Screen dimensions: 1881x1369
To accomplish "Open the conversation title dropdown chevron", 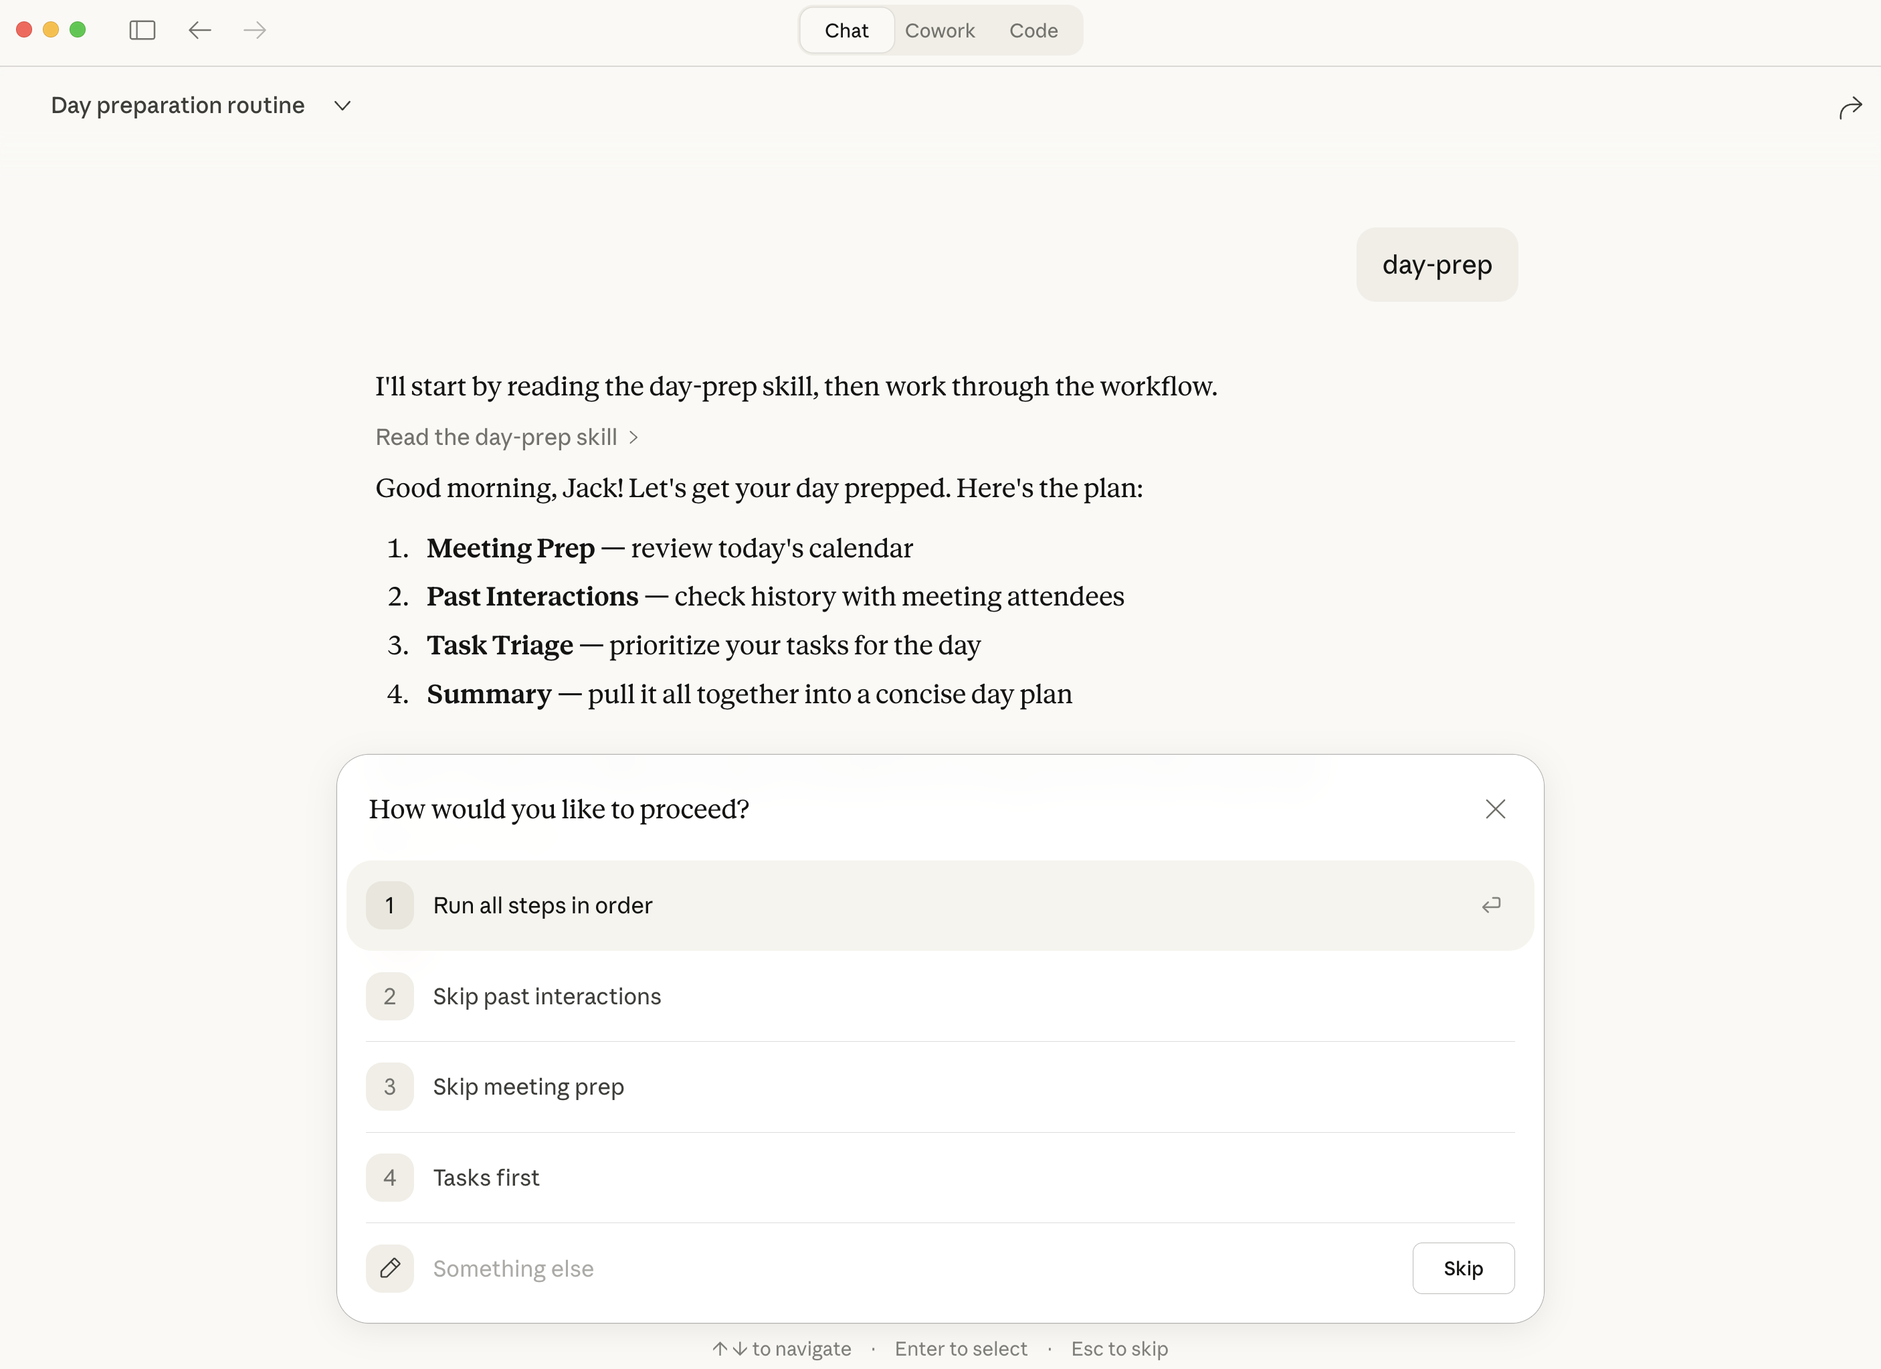I will click(342, 106).
